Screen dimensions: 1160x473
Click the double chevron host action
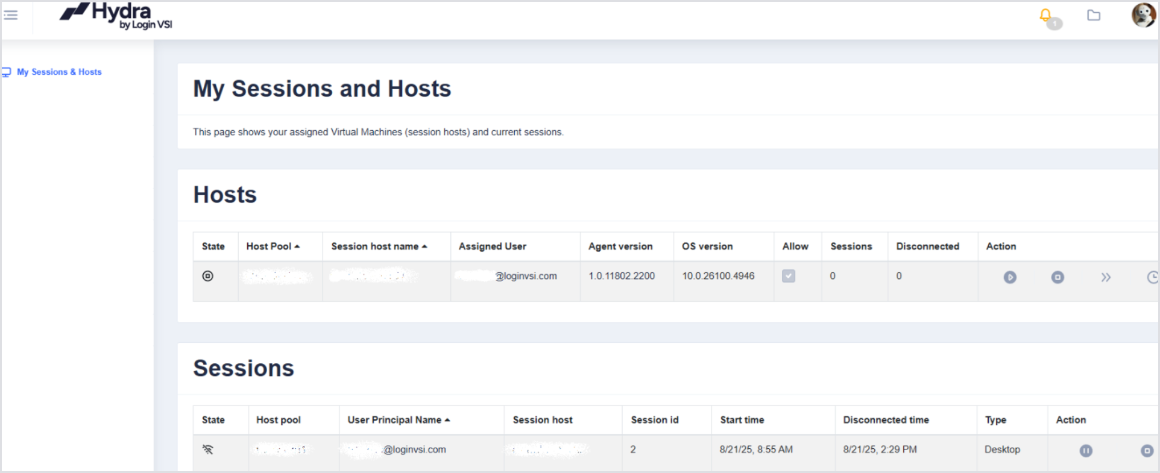coord(1106,277)
